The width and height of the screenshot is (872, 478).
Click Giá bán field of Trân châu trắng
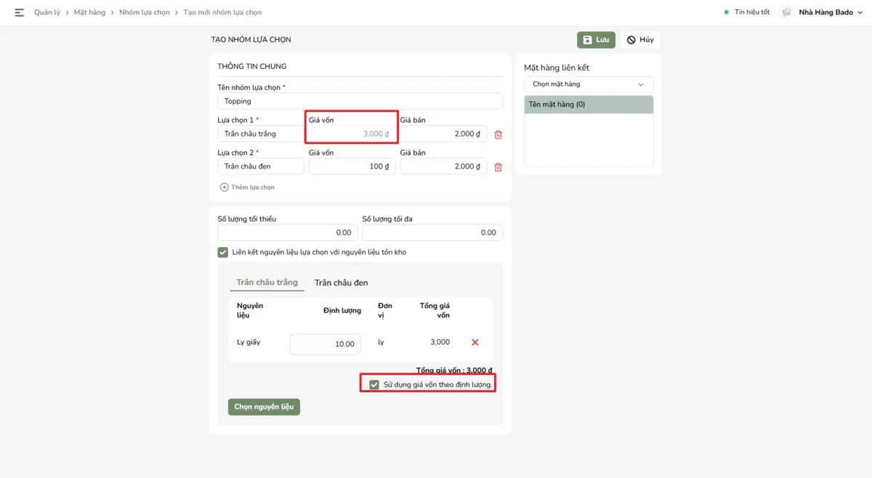(443, 134)
